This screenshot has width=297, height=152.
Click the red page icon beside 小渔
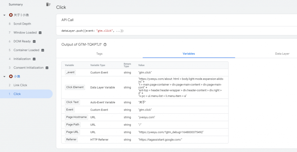[11, 76]
